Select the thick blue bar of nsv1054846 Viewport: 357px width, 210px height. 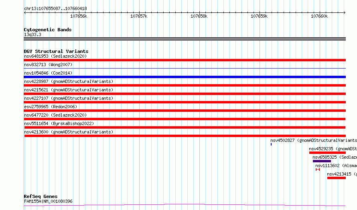(x=185, y=77)
